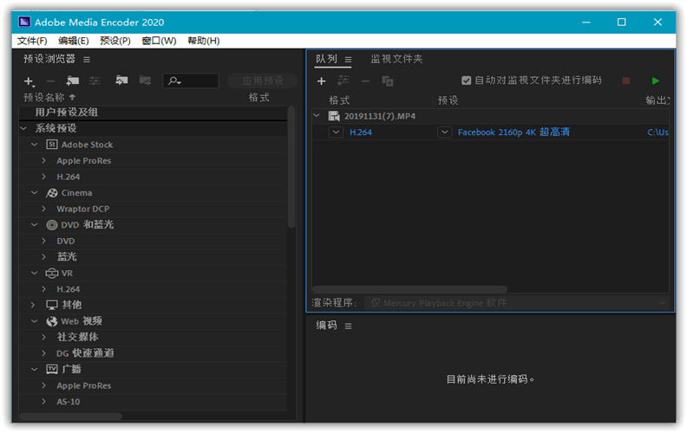This screenshot has width=687, height=433.
Task: Expand the 社交媒体 item
Action: point(44,338)
